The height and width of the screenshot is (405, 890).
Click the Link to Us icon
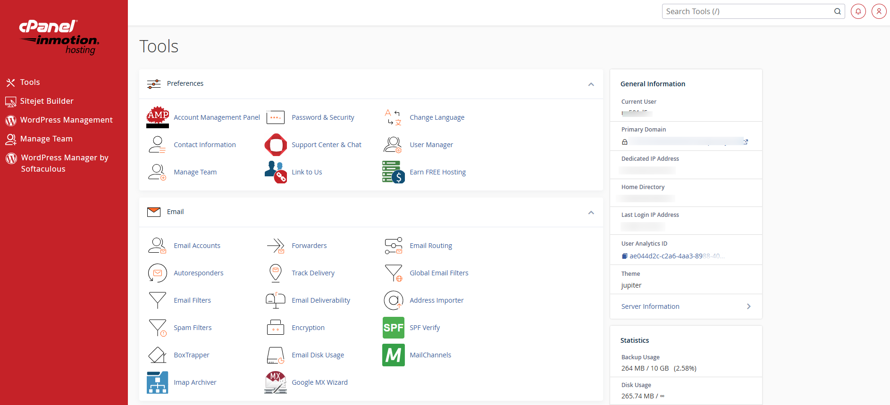(276, 172)
